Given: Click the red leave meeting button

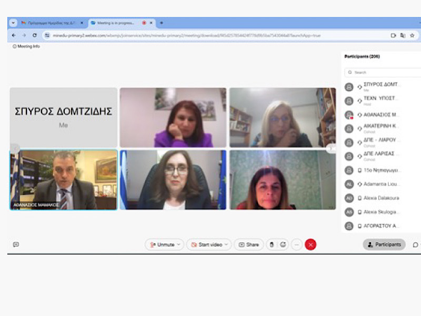Looking at the screenshot, I should [x=310, y=244].
